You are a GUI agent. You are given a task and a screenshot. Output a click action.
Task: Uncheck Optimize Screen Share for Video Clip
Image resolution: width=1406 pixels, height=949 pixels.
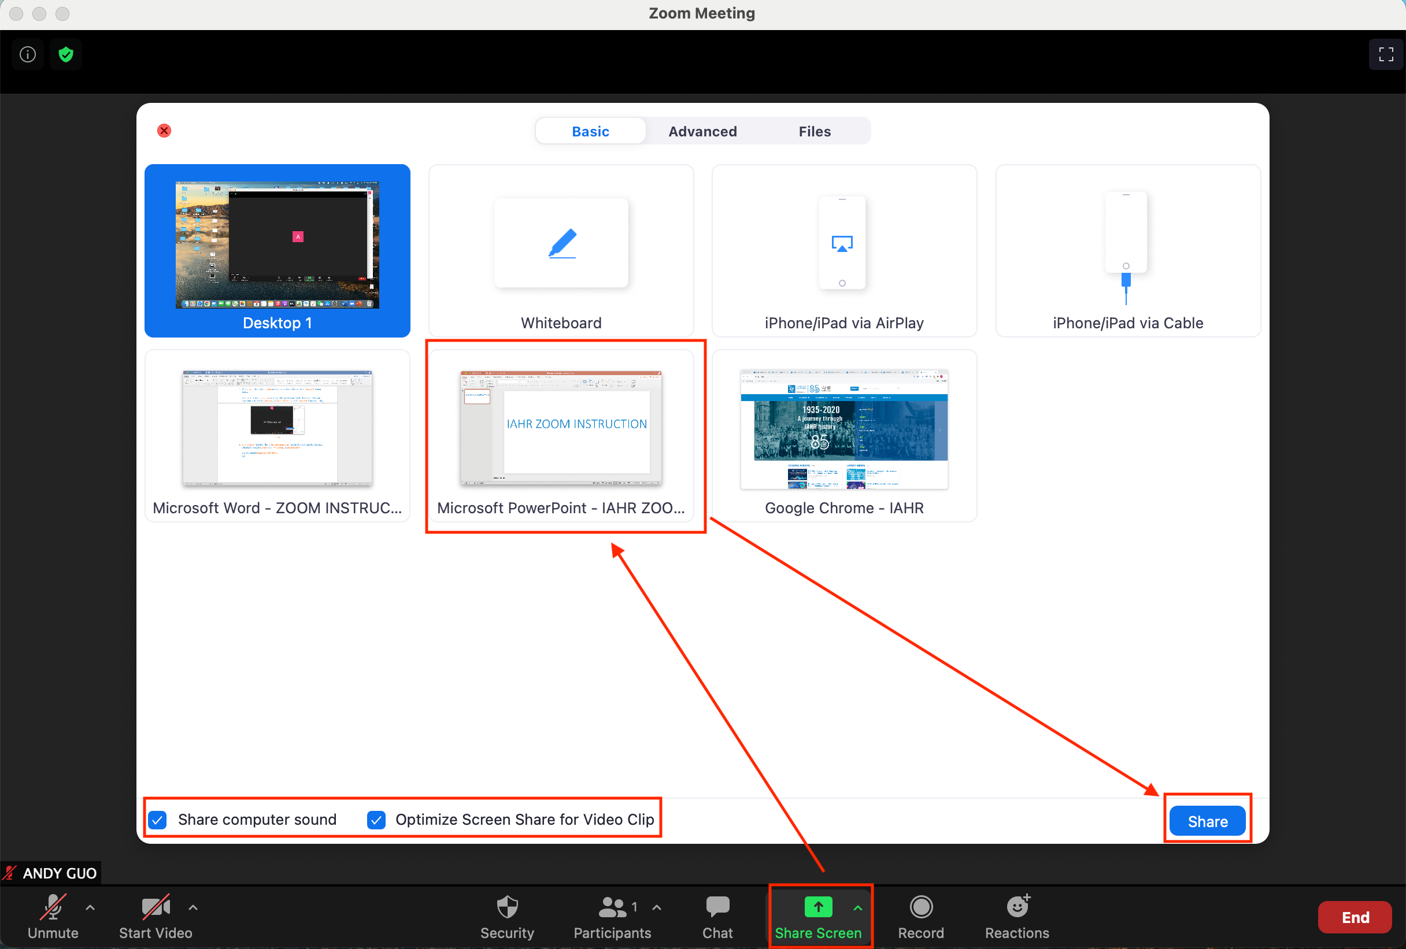(x=376, y=820)
